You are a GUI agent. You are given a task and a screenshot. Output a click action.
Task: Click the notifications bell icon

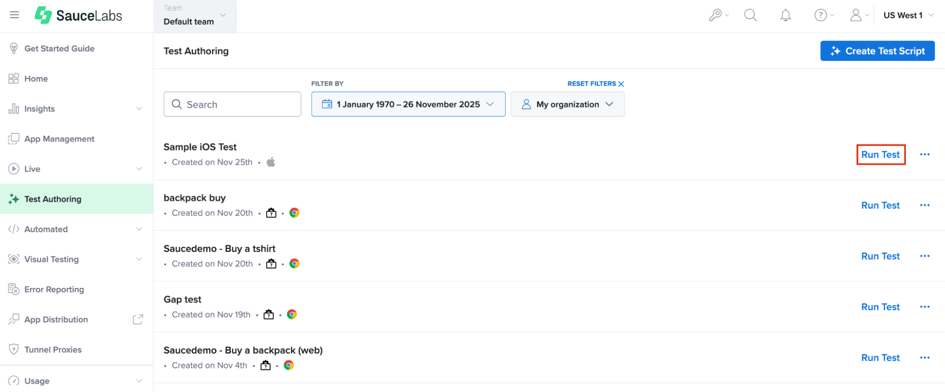pos(785,15)
